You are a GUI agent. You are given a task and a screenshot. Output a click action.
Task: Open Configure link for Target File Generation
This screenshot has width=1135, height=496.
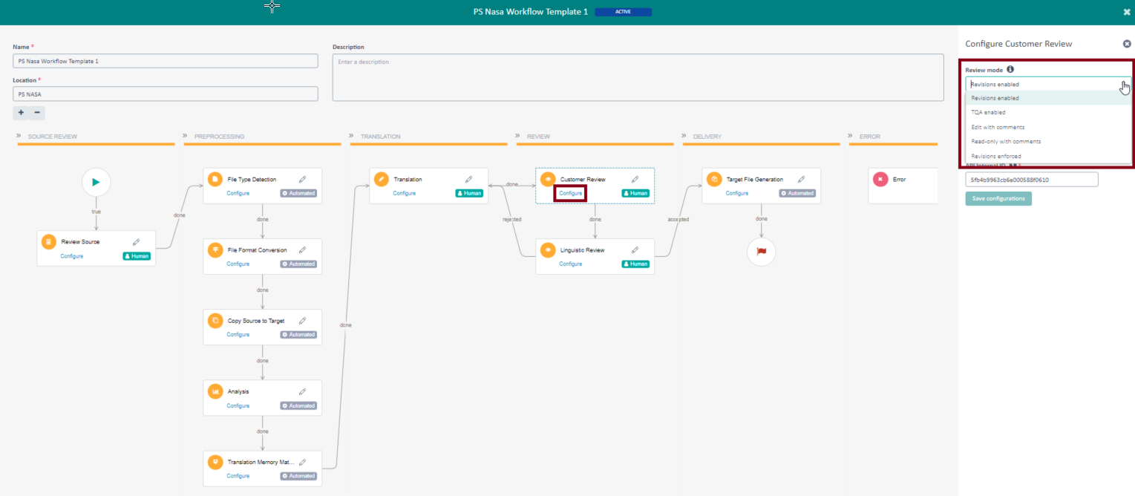coord(737,193)
